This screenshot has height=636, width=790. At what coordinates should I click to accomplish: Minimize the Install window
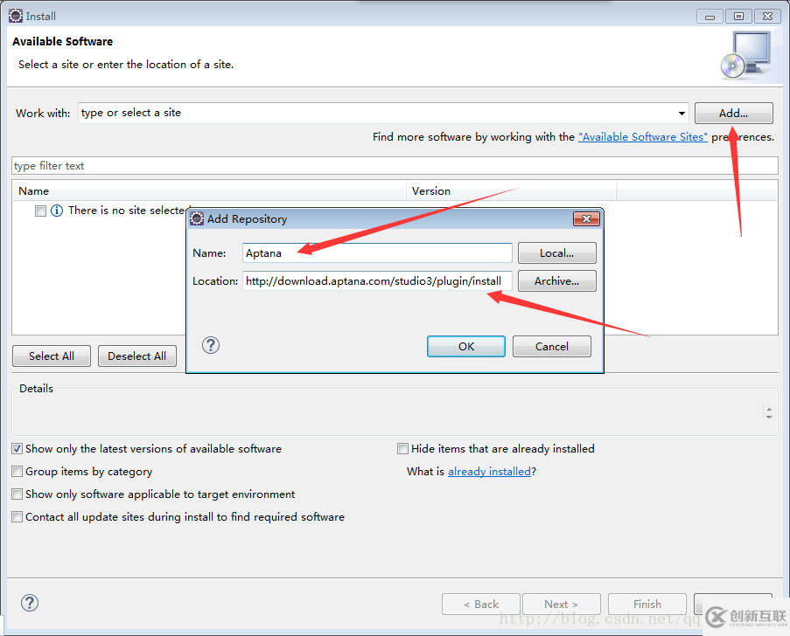tap(710, 16)
